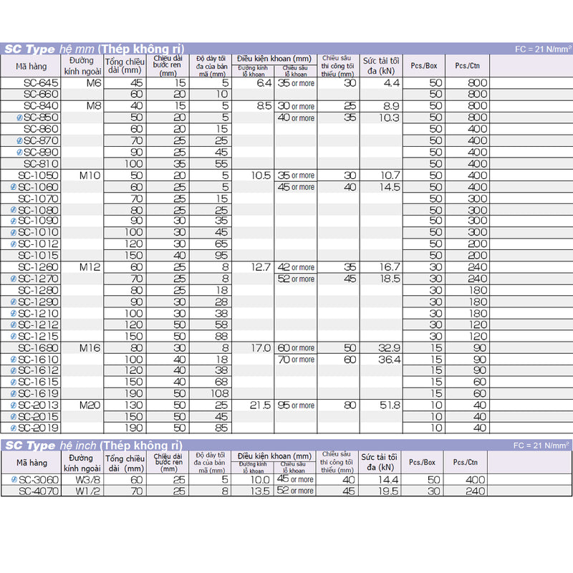Click the SC-645 product code
The width and height of the screenshot is (573, 573).
(x=40, y=83)
